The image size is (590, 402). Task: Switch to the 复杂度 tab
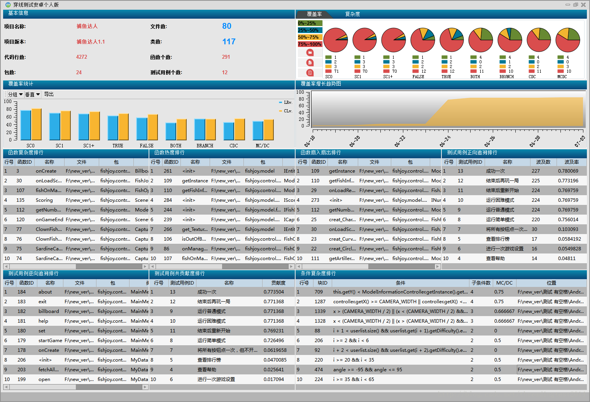352,14
